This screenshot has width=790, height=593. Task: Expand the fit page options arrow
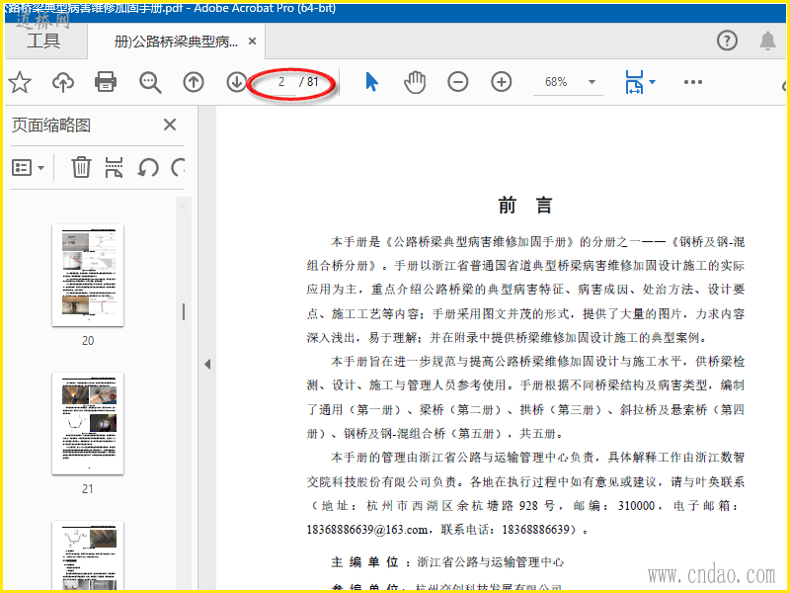click(653, 82)
